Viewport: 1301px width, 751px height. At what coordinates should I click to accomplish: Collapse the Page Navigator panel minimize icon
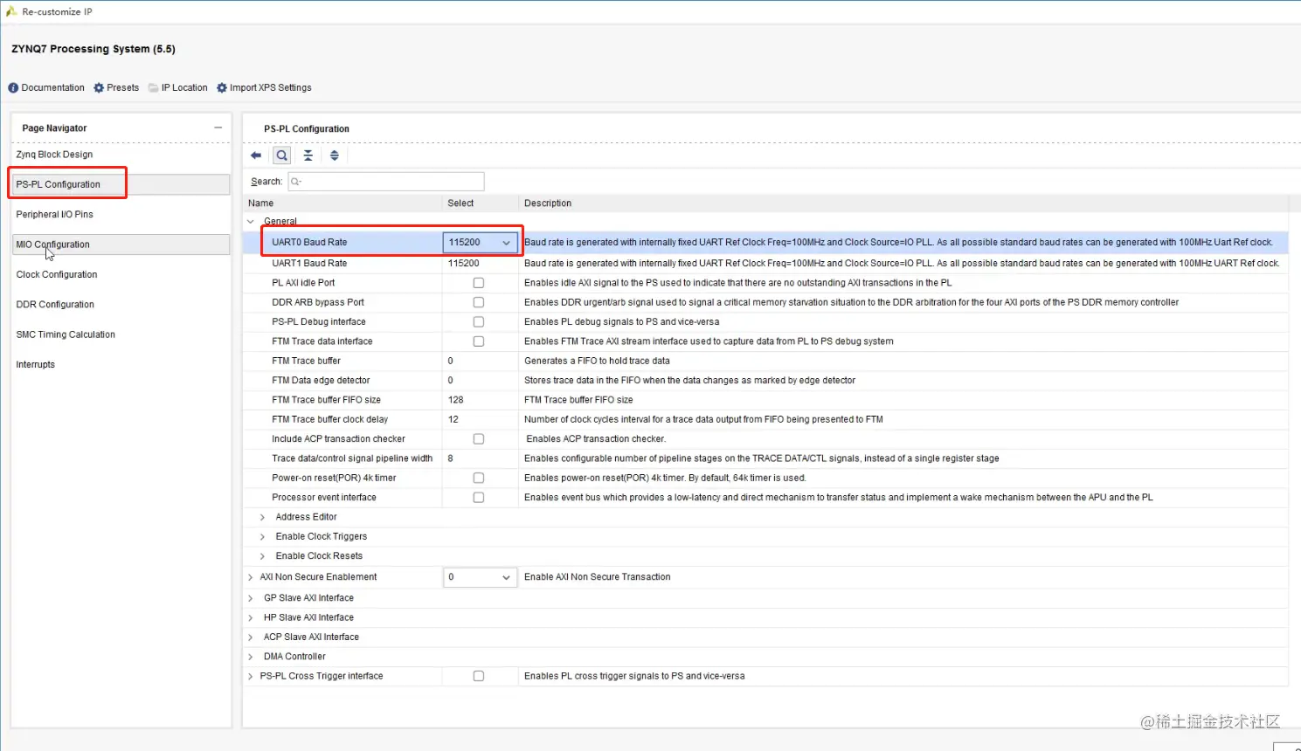(218, 127)
